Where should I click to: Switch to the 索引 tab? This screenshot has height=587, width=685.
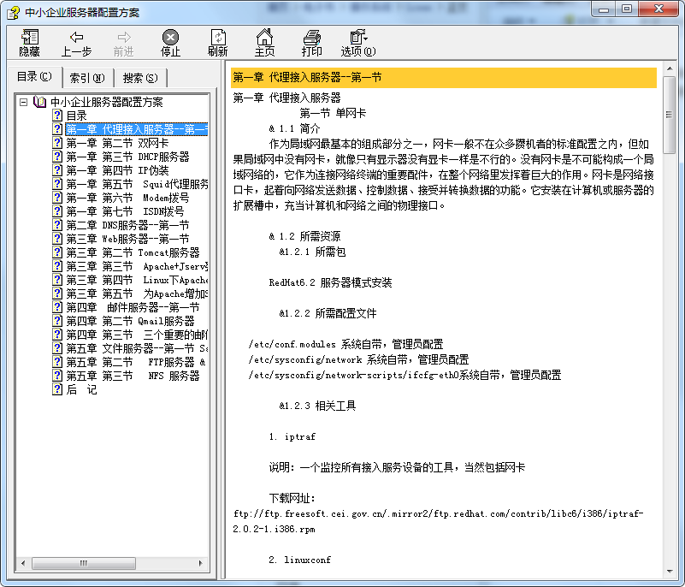point(87,78)
